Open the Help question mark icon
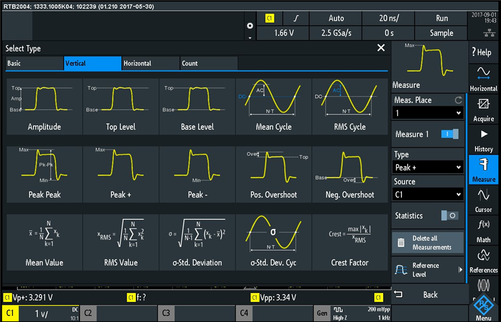This screenshot has height=322, width=501. 483,52
